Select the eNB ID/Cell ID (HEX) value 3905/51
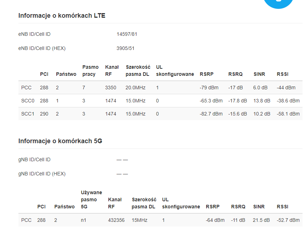 125,49
